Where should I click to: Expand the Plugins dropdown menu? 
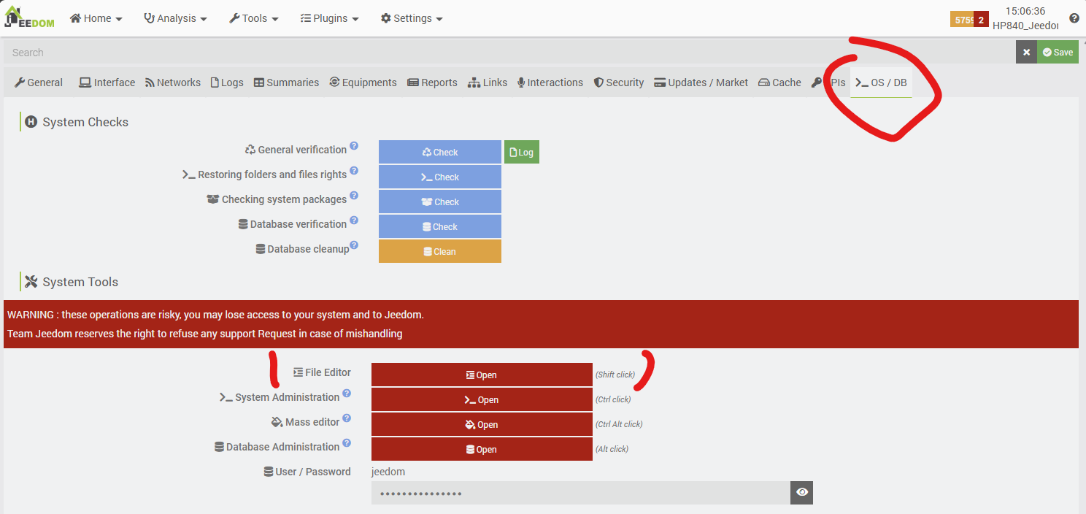(x=329, y=18)
